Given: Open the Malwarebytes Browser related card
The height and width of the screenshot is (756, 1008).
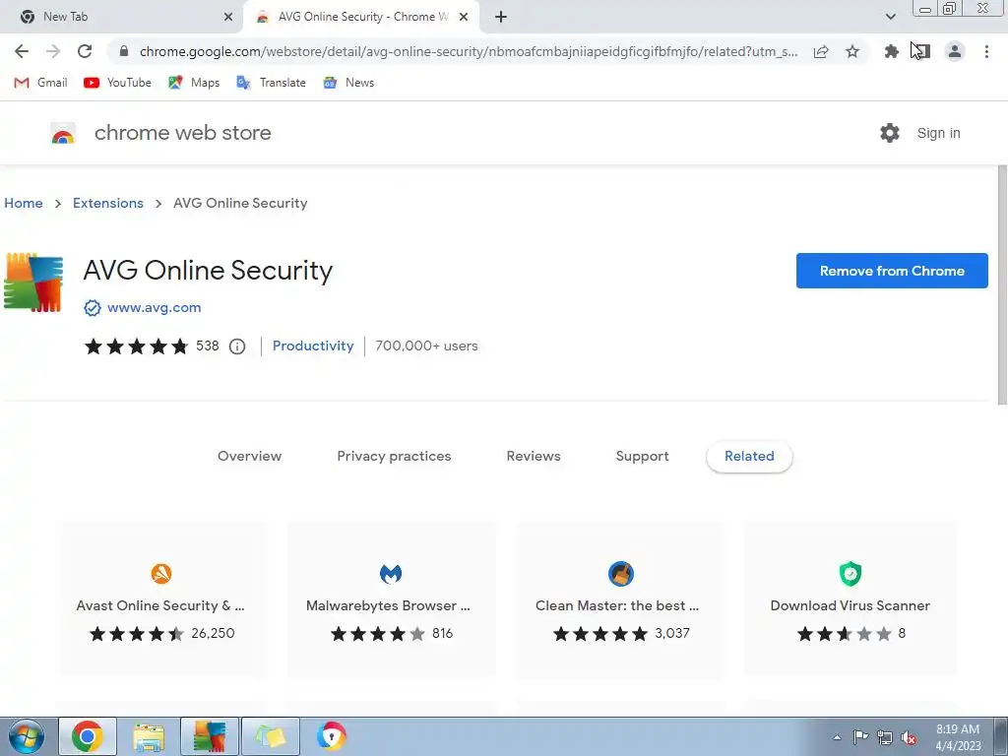Looking at the screenshot, I should pos(391,598).
